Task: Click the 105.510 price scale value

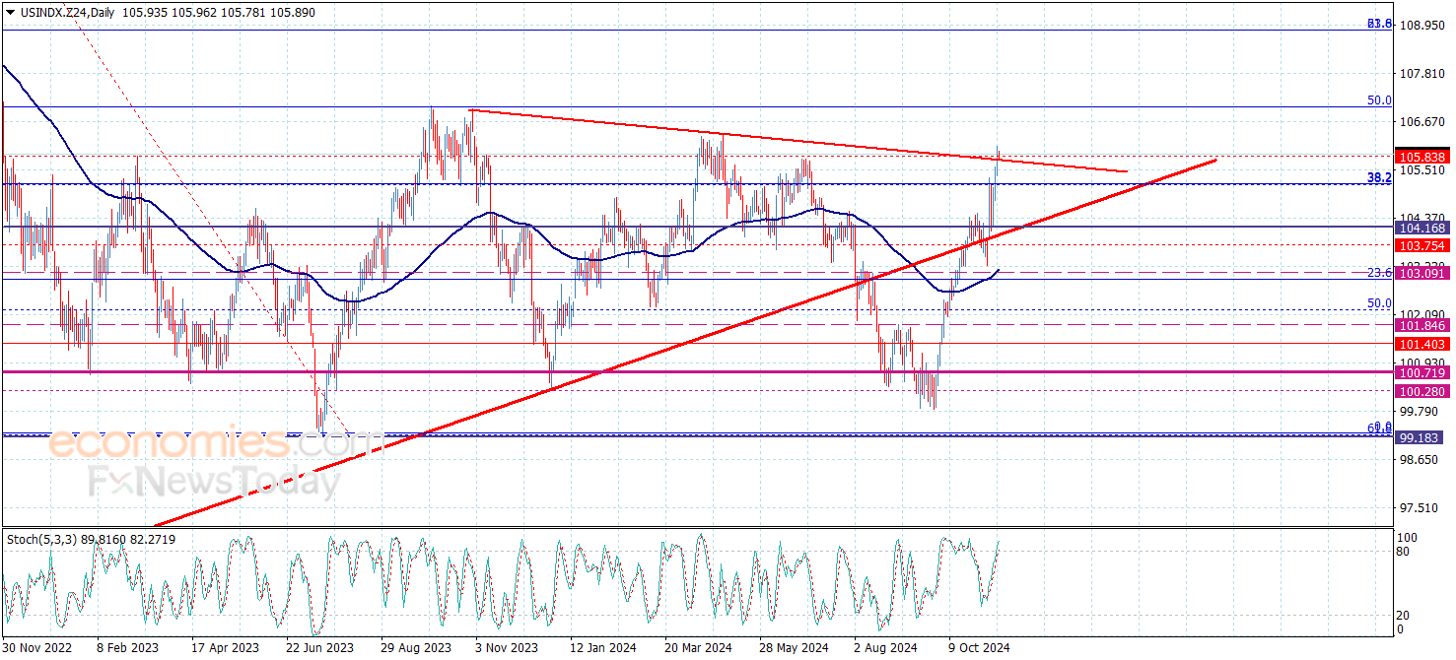Action: pos(1422,169)
